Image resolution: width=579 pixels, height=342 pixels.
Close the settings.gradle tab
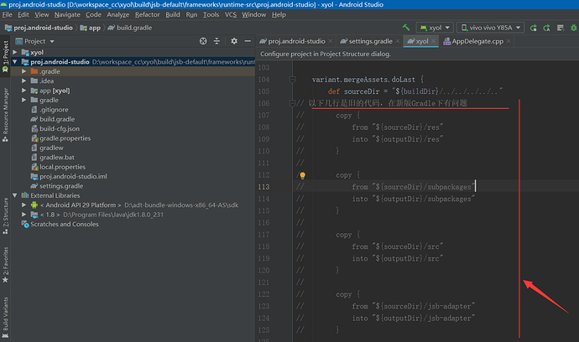point(396,41)
